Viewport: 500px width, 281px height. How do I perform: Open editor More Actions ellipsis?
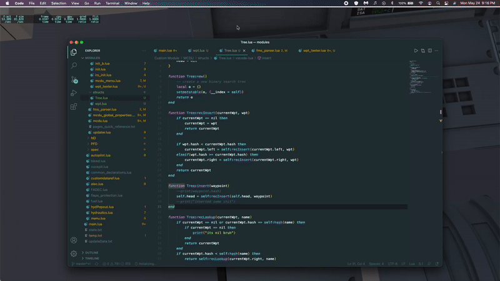click(x=436, y=51)
